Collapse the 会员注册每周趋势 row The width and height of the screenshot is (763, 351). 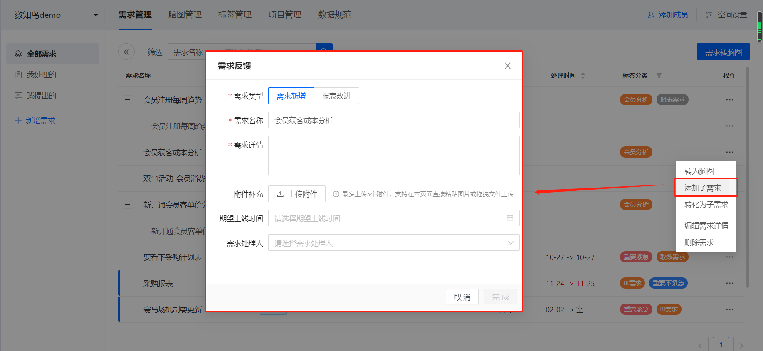click(x=128, y=100)
